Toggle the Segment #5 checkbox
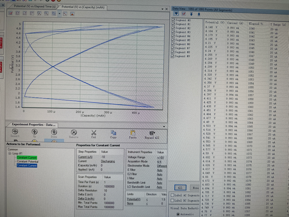This screenshot has height=217, width=289. 173,40
